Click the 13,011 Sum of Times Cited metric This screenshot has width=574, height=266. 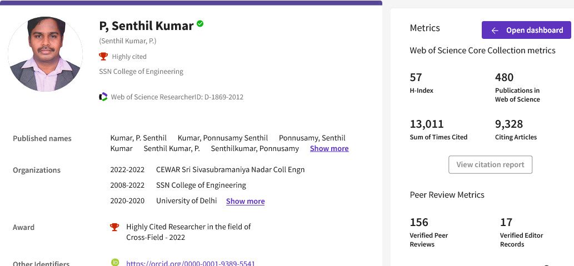[x=426, y=124]
